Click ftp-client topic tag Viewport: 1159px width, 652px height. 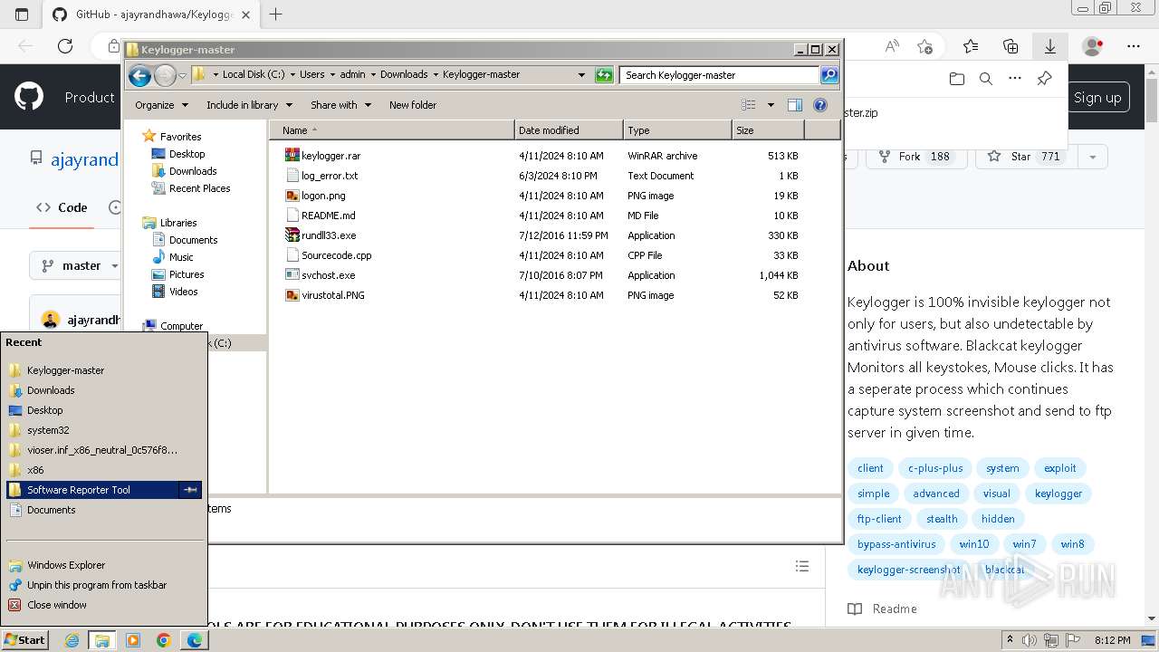coord(879,519)
